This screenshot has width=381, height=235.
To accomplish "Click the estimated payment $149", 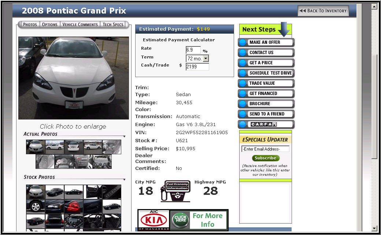I will [x=203, y=29].
